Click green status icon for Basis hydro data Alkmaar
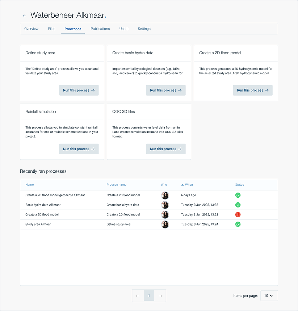Viewport: 298px width, 311px height. point(238,205)
